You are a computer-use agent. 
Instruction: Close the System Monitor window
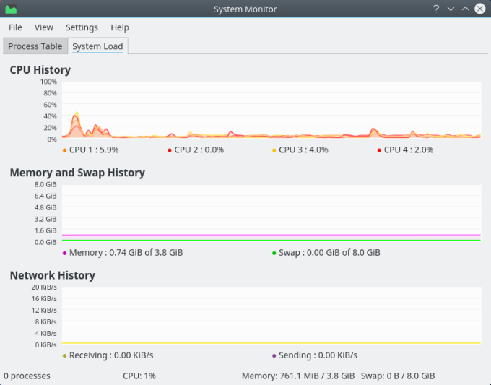pyautogui.click(x=480, y=9)
